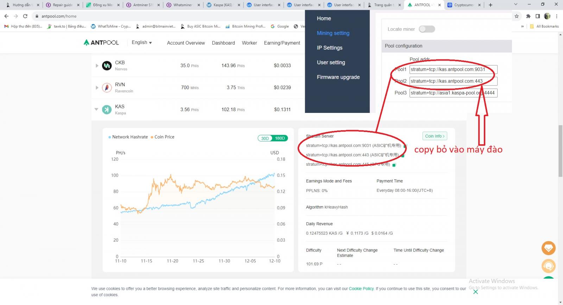Switch to the Whatsminer tab

(182, 5)
